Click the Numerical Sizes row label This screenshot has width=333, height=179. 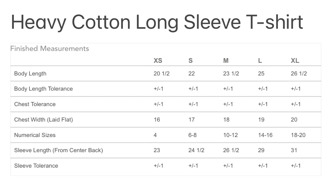[x=35, y=135]
